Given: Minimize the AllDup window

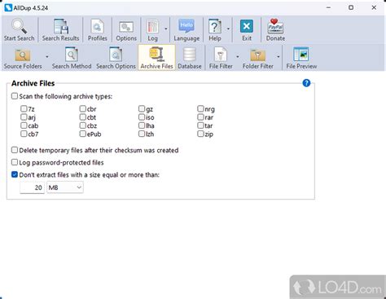Looking at the screenshot, I should point(328,7).
